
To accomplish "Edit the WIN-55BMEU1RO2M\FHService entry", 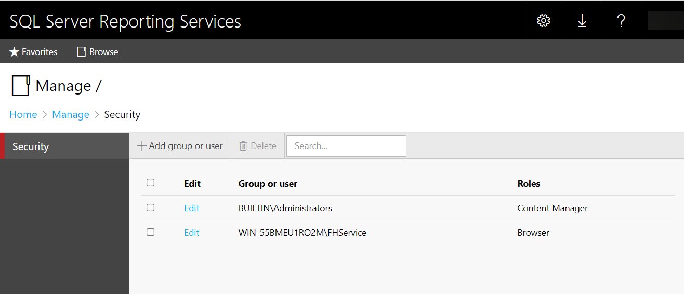I will tap(192, 233).
